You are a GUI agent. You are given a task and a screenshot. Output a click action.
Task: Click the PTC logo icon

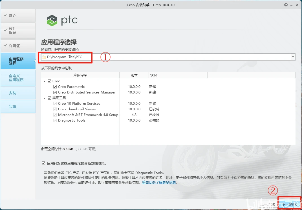pyautogui.click(x=52, y=20)
